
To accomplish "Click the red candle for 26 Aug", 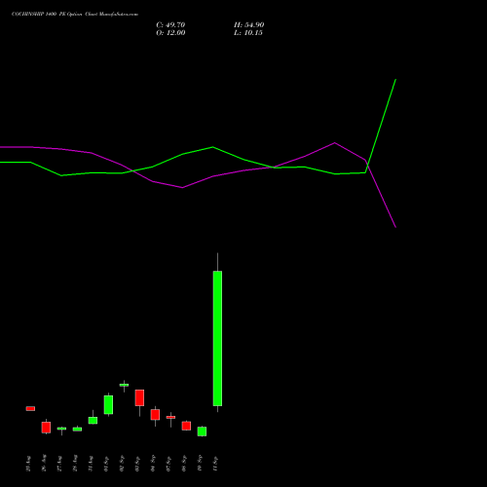I will pyautogui.click(x=46, y=428).
